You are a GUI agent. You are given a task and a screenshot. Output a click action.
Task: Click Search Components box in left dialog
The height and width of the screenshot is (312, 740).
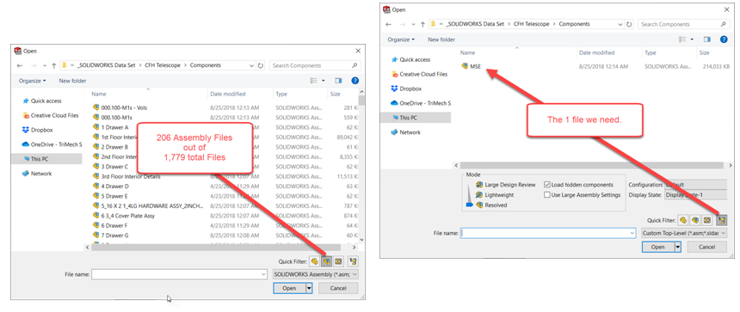pos(315,65)
